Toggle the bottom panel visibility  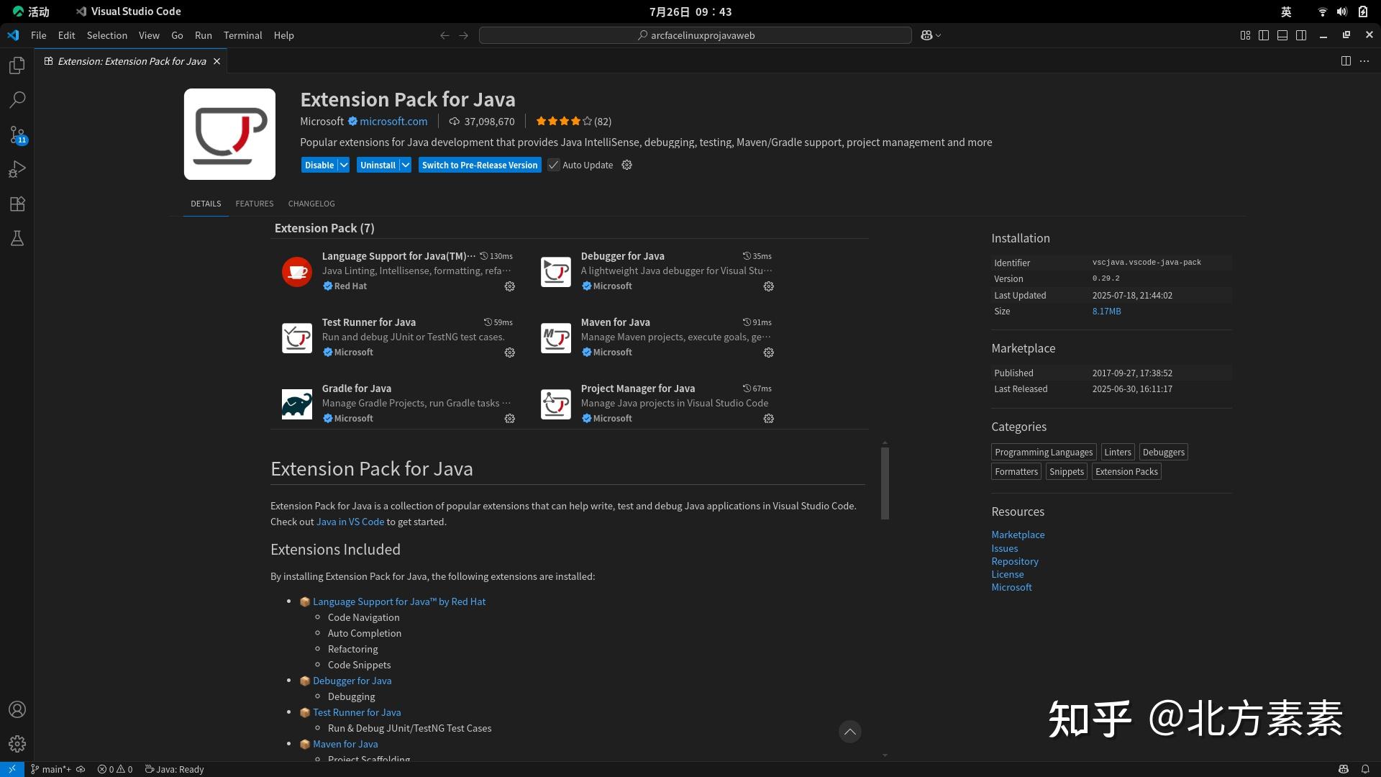point(1282,35)
